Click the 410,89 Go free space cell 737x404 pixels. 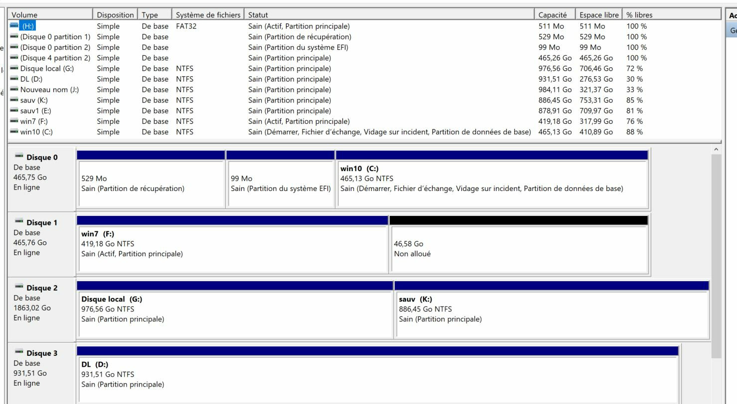pyautogui.click(x=596, y=132)
